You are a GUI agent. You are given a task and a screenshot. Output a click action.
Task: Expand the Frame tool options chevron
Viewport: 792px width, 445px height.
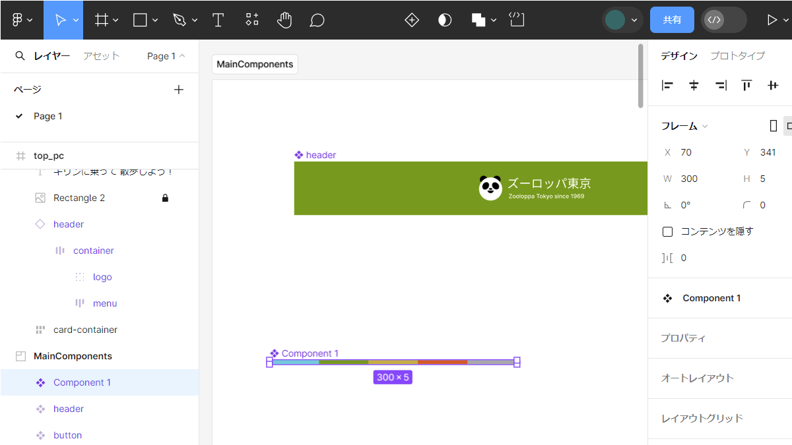(x=115, y=20)
